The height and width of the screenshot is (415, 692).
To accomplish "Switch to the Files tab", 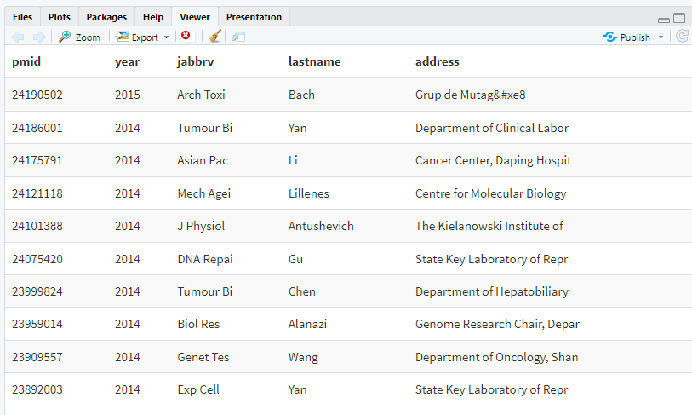I will pyautogui.click(x=23, y=17).
